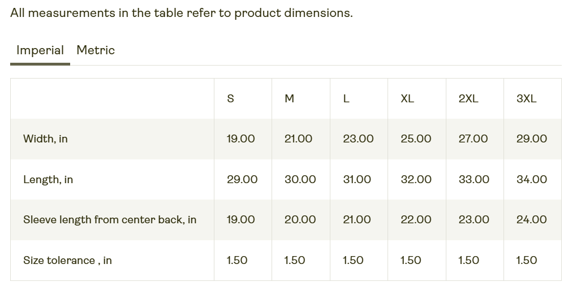The image size is (568, 290).
Task: Click the L size column header
Action: coord(346,99)
